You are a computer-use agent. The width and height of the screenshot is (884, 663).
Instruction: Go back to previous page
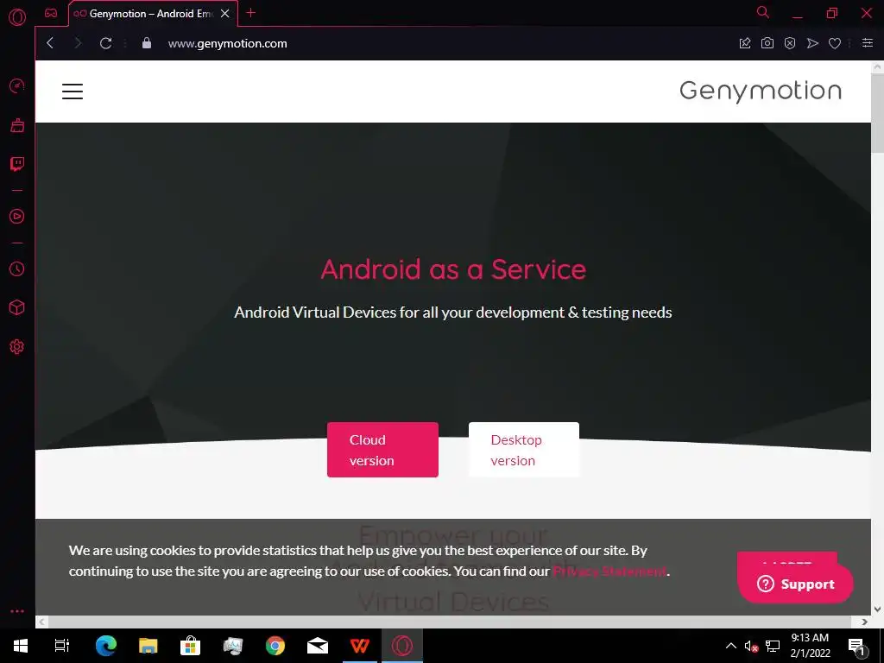point(50,43)
